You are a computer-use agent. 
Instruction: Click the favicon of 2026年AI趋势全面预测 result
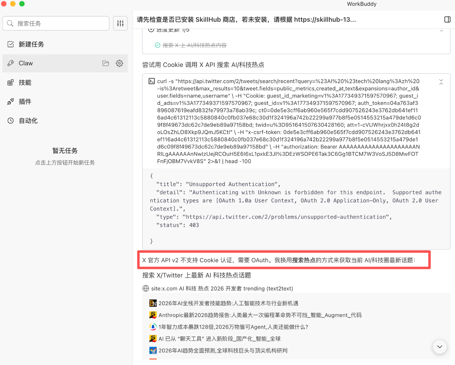pos(153,351)
